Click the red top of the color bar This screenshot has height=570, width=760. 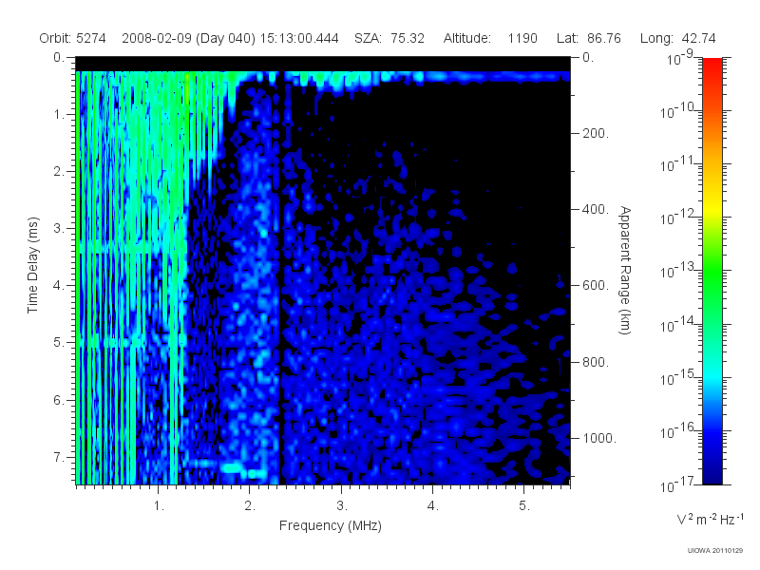point(712,66)
